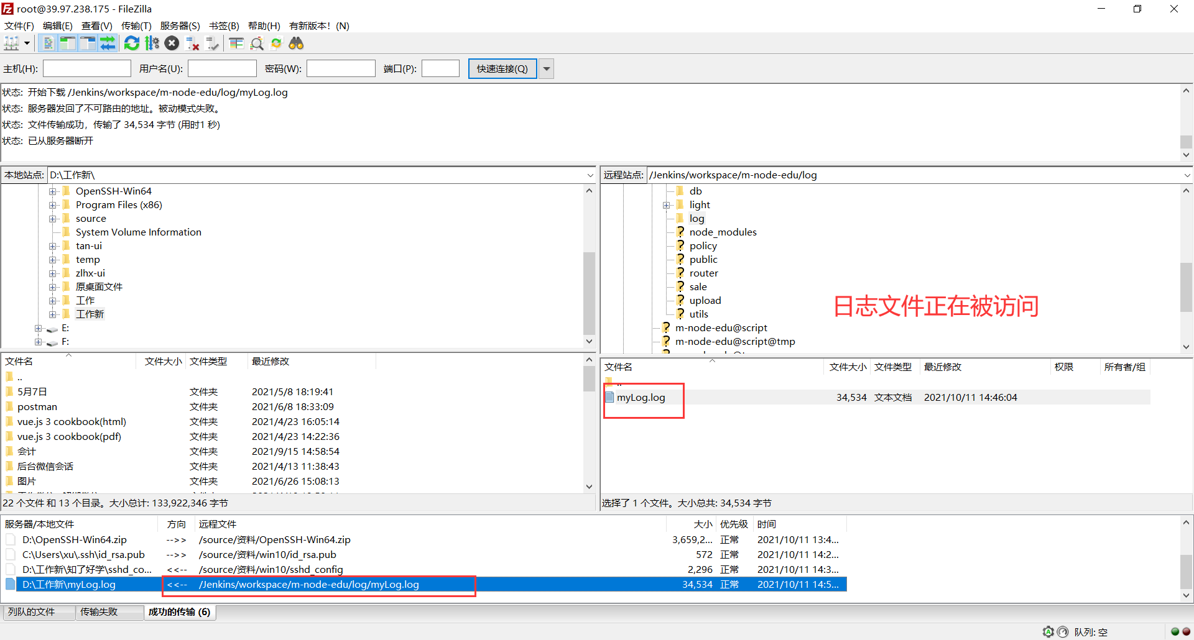Click the remote tree scrollbar thumb
Viewport: 1194px width, 640px height.
point(1186,287)
